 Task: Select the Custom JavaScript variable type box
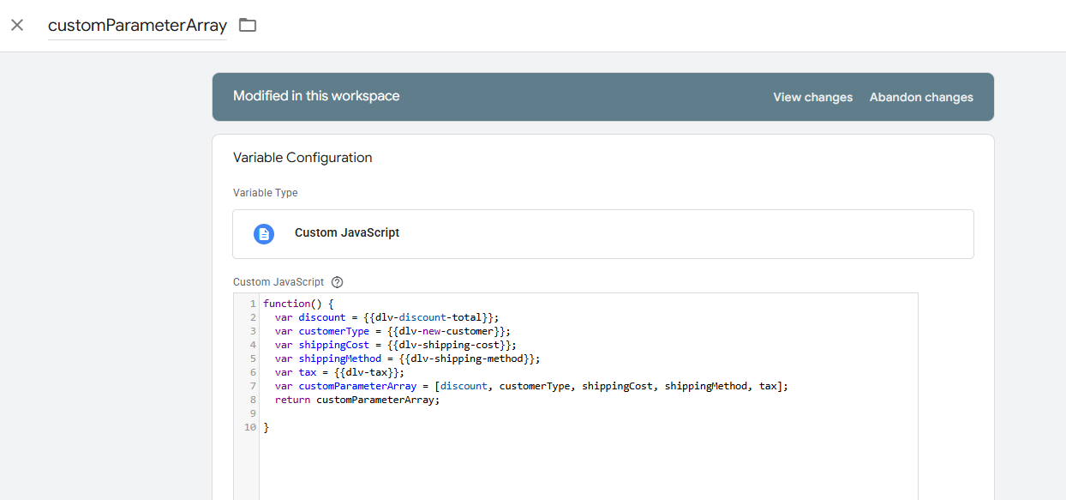click(x=602, y=233)
